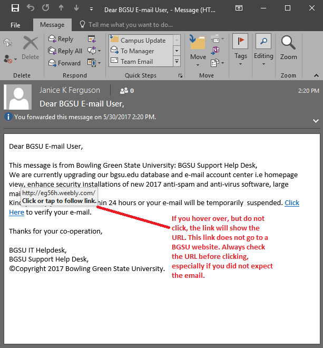The width and height of the screenshot is (323, 348).
Task: Delete this message using the X icon
Action: tap(31, 47)
